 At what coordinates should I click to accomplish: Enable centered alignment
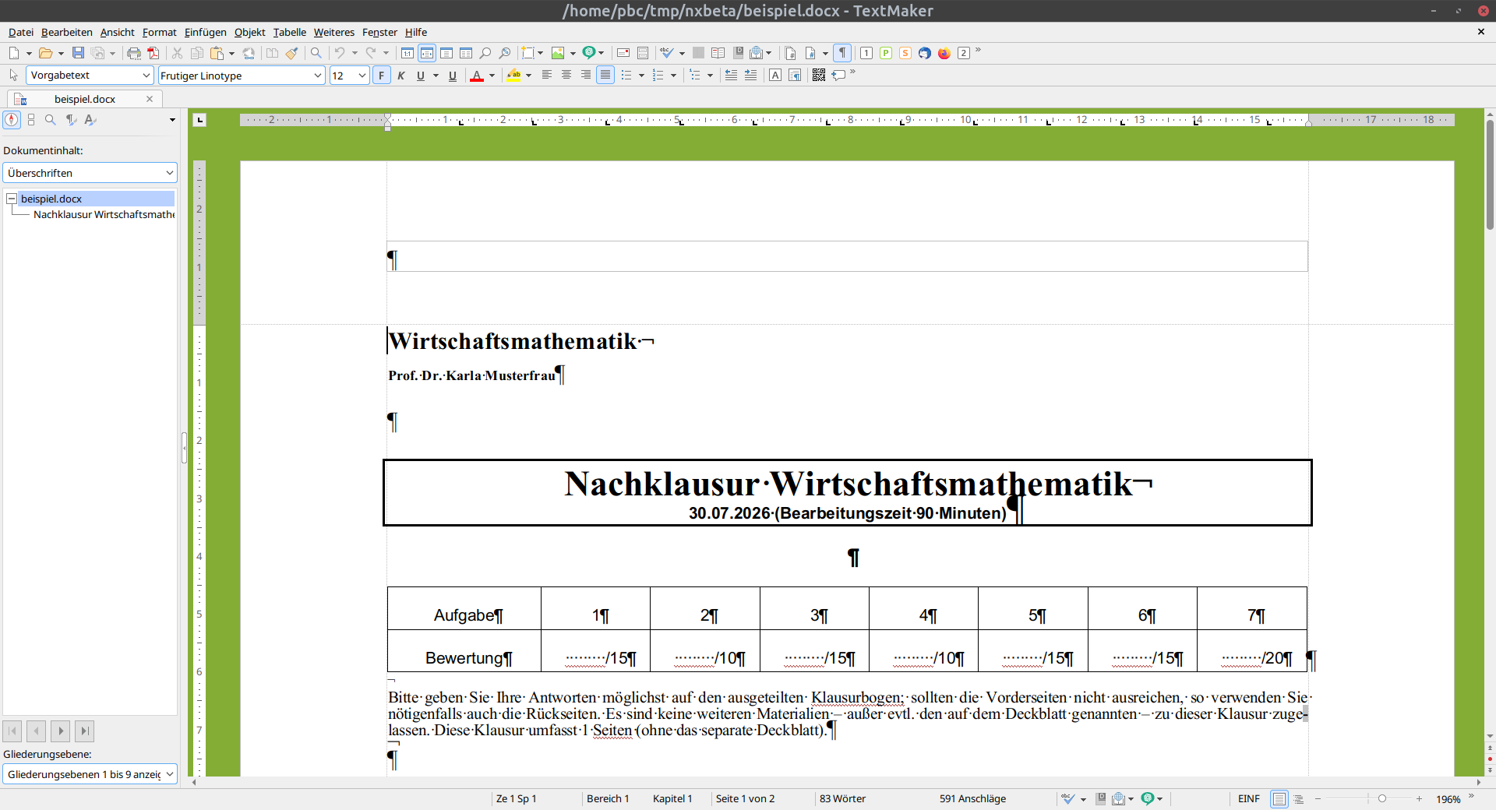[x=566, y=75]
